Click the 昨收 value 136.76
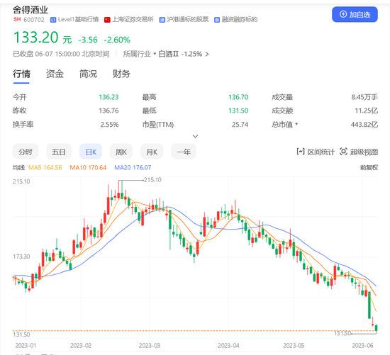The height and width of the screenshot is (355, 390). (108, 111)
